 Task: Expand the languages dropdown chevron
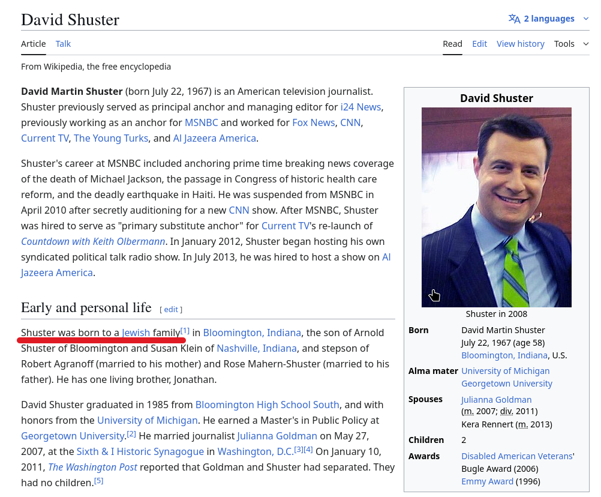(585, 19)
